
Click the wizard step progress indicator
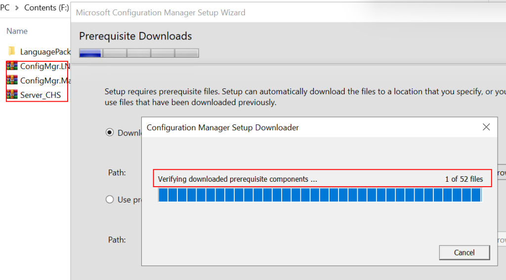pos(139,53)
